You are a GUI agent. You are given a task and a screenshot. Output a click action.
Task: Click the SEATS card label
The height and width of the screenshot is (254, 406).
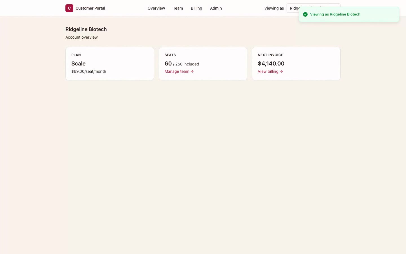[x=170, y=55]
